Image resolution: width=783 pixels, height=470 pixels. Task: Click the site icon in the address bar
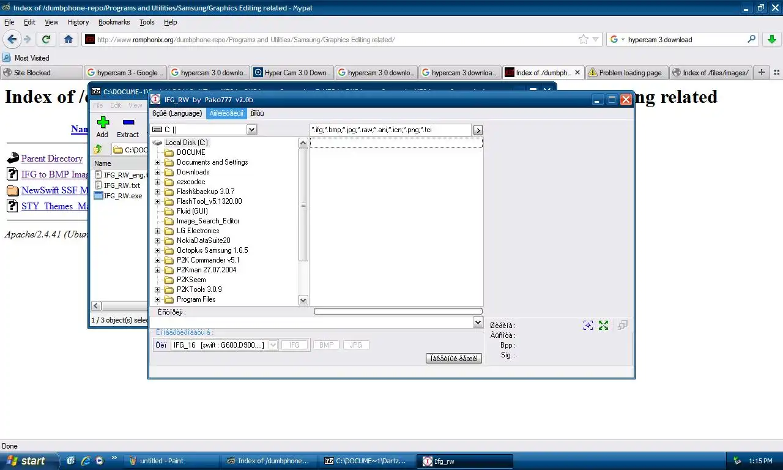click(90, 39)
